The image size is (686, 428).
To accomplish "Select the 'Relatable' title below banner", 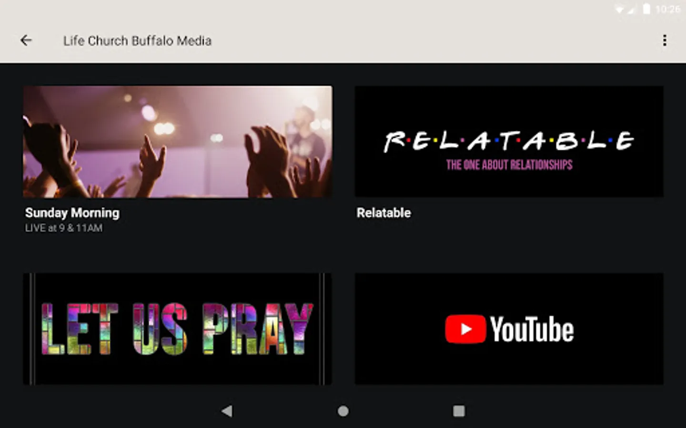I will click(383, 213).
